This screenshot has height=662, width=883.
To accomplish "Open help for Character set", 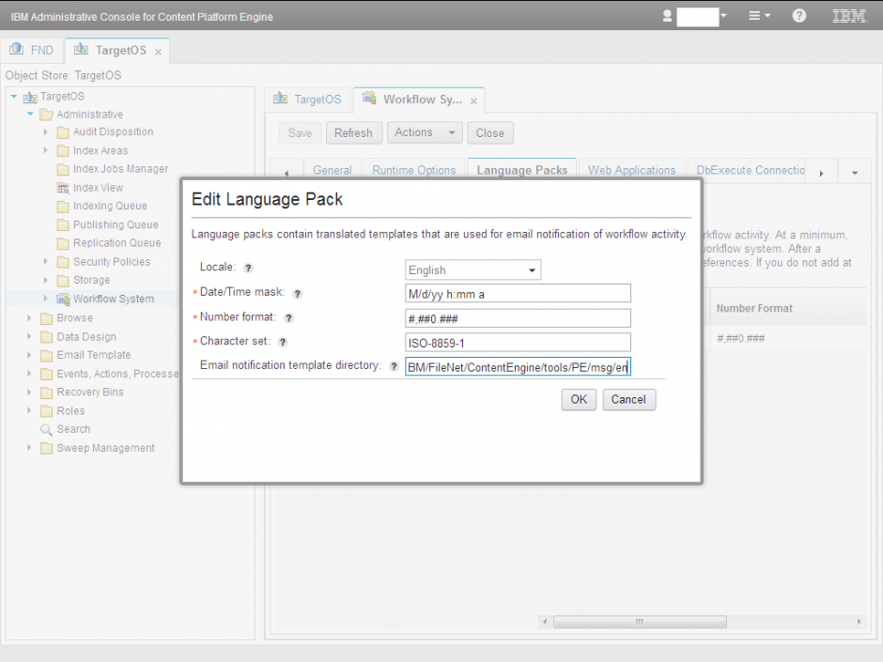I will point(283,342).
